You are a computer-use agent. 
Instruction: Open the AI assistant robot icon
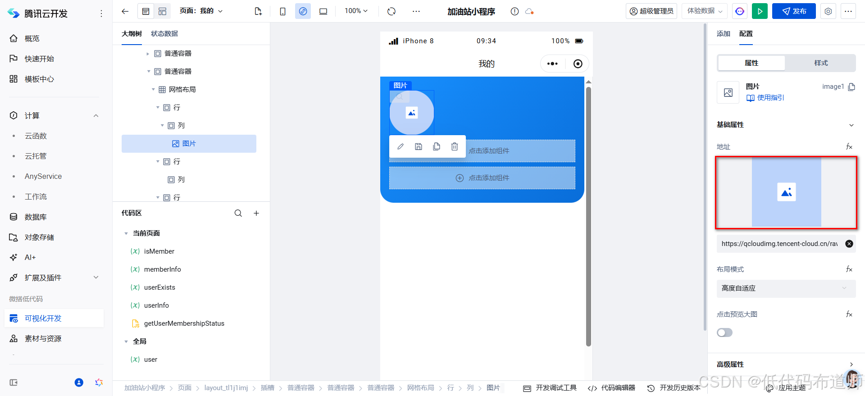click(x=740, y=11)
